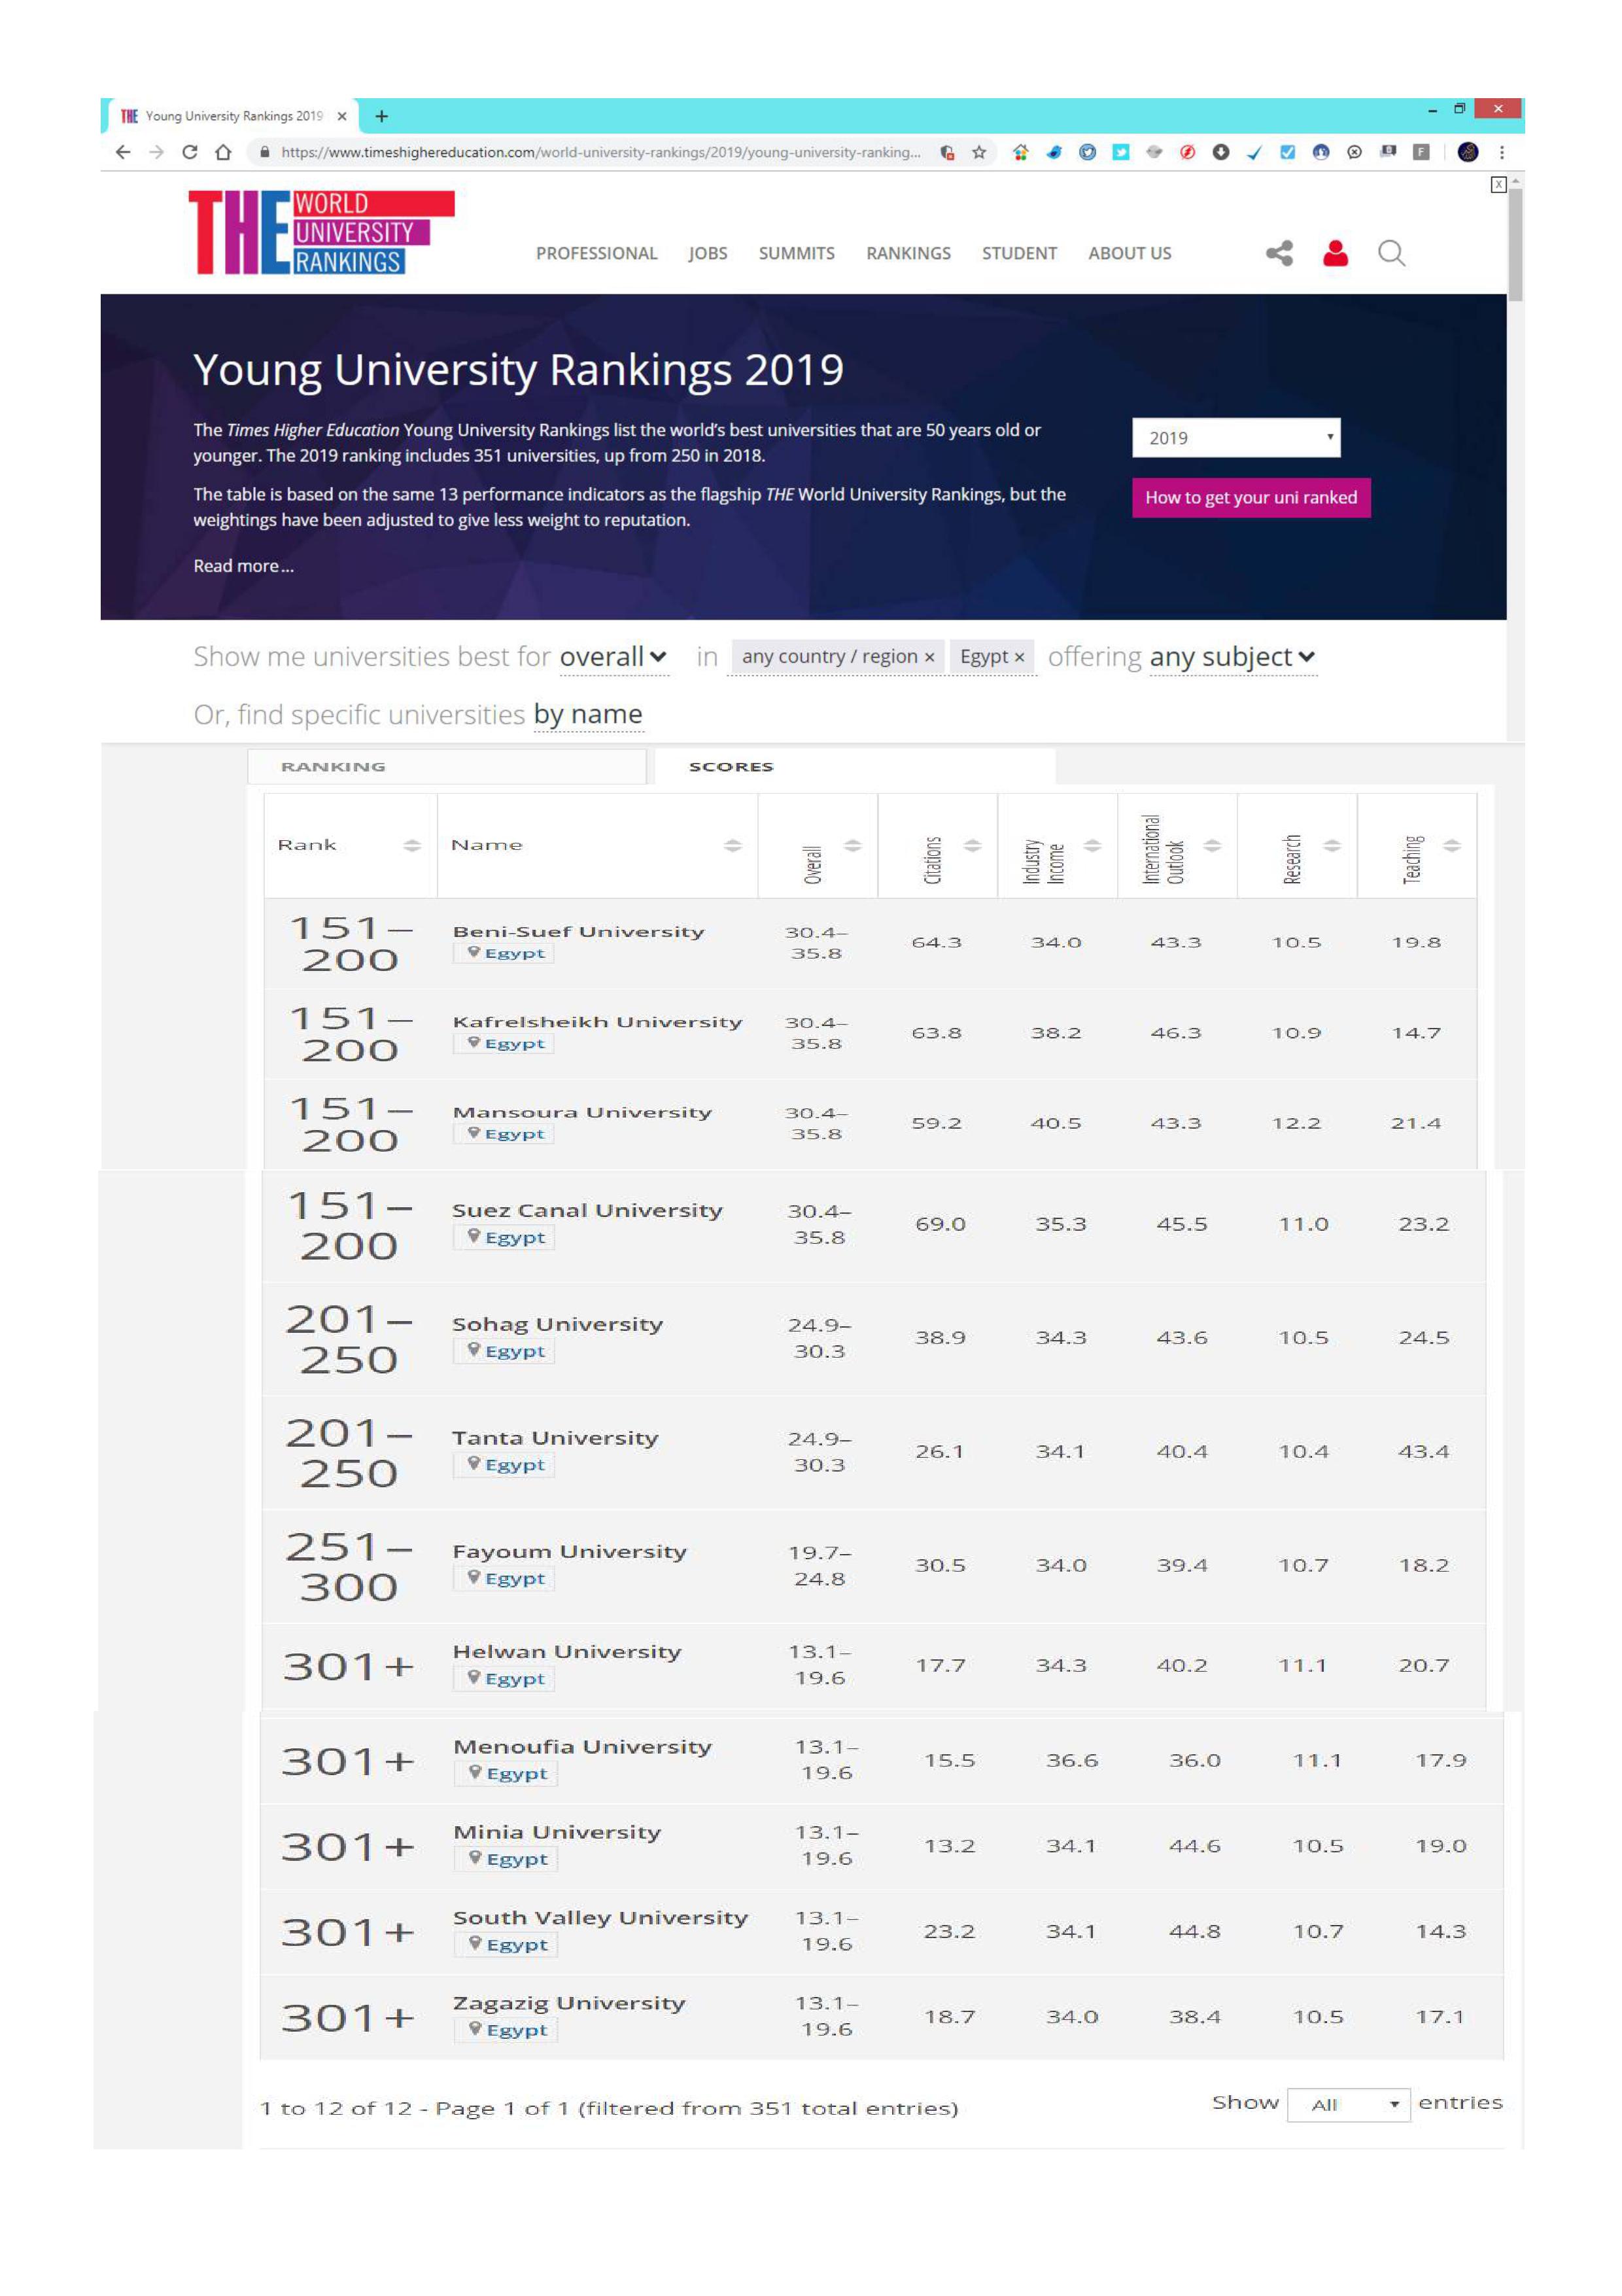
Task: Remove the 'any country / region' filter
Action: point(929,657)
